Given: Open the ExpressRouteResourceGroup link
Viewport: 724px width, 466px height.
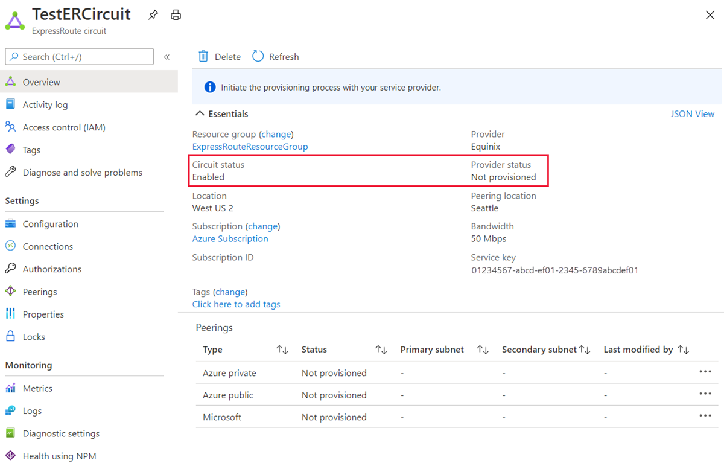Looking at the screenshot, I should pyautogui.click(x=250, y=147).
